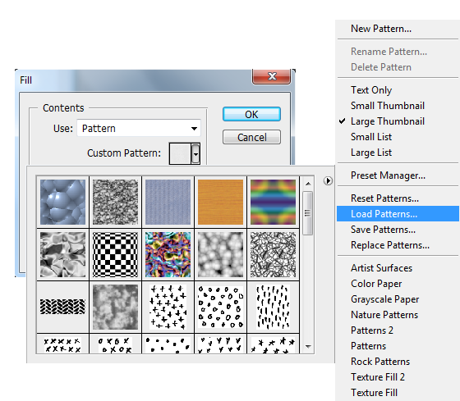The height and width of the screenshot is (401, 460).
Task: Switch pattern view to Text Only
Action: tap(371, 90)
